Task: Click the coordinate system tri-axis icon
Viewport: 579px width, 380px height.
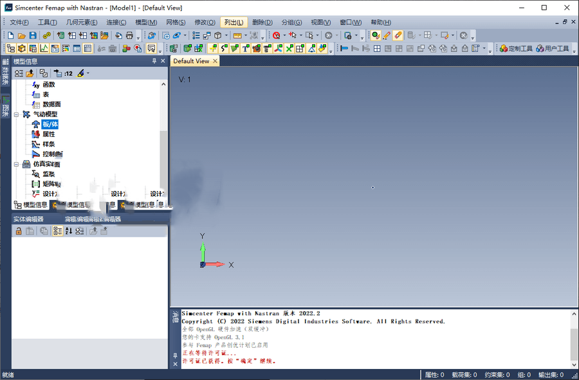Action: pos(279,48)
